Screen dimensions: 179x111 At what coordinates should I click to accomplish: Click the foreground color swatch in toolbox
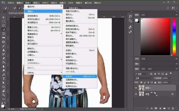(x=3, y=106)
